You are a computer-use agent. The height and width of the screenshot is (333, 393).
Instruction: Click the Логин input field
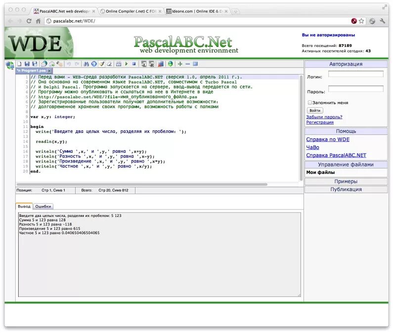click(x=355, y=74)
